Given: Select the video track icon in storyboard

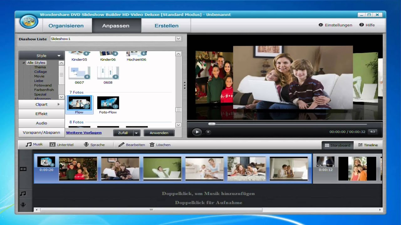Looking at the screenshot, I should tap(23, 169).
